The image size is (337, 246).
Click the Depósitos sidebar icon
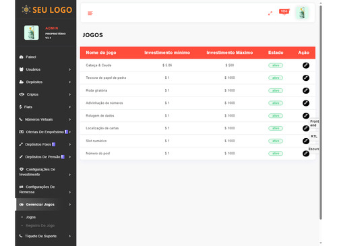tap(22, 82)
